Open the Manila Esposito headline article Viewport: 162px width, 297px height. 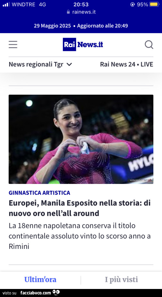pyautogui.click(x=80, y=208)
